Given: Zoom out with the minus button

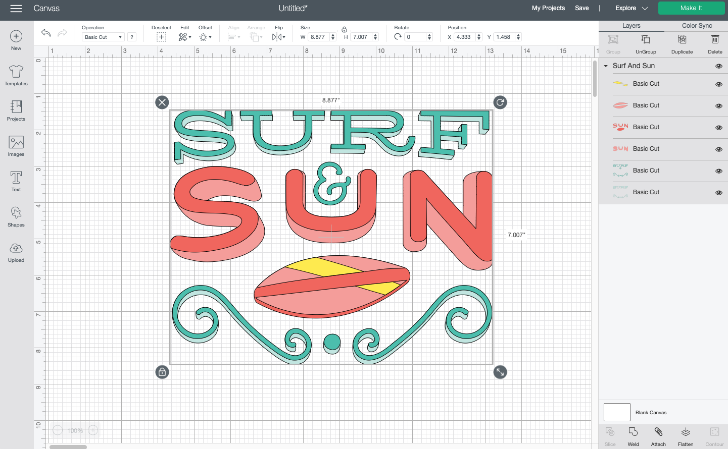Looking at the screenshot, I should click(58, 430).
